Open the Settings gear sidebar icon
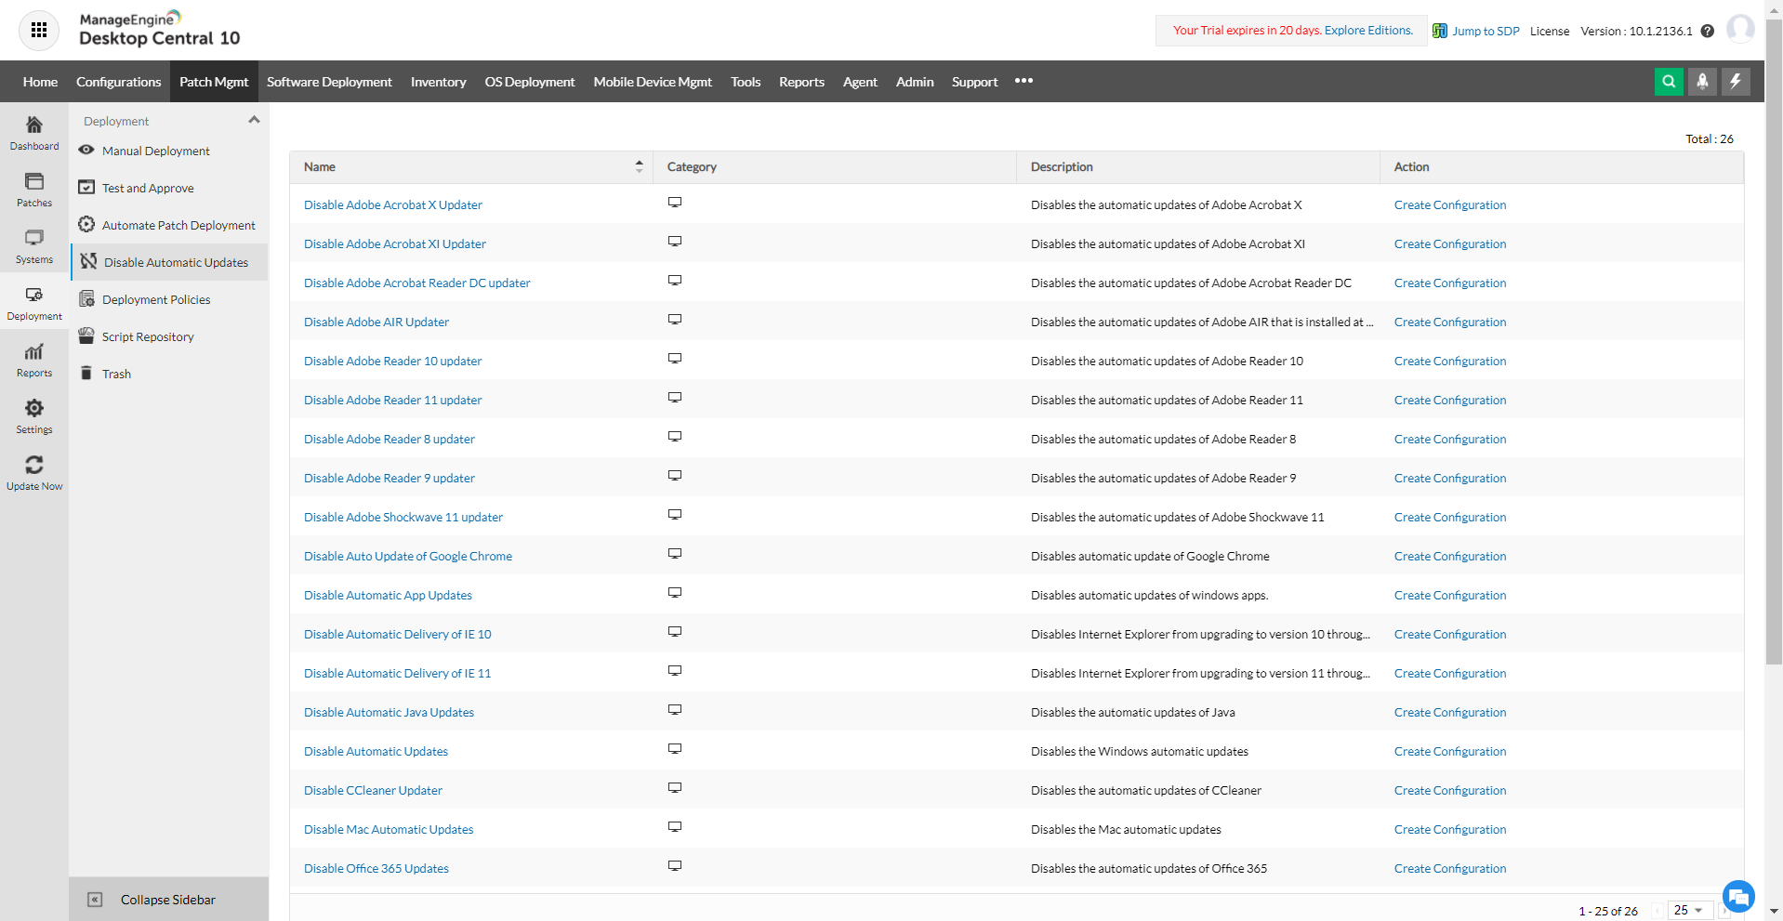The height and width of the screenshot is (921, 1783). click(34, 414)
